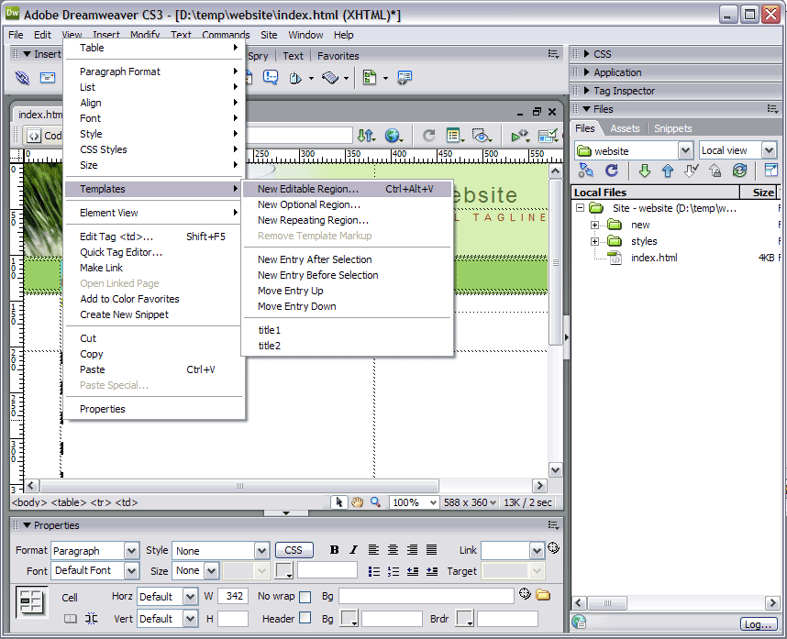Viewport: 787px width, 639px height.
Task: Select the <body> tag in tag selector
Action: click(x=29, y=502)
